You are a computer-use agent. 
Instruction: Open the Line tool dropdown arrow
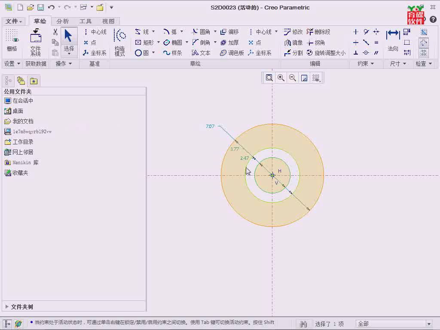pyautogui.click(x=153, y=31)
